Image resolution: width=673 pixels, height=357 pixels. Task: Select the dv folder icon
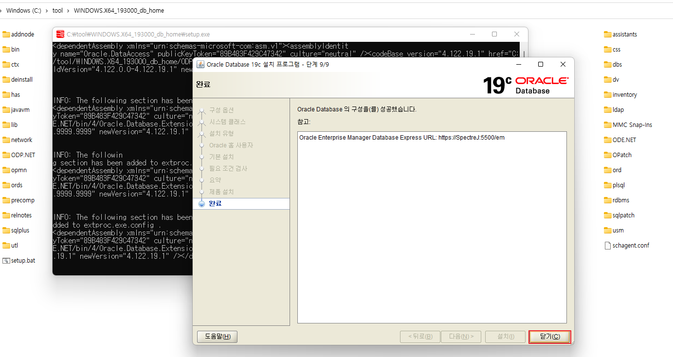[x=608, y=80]
